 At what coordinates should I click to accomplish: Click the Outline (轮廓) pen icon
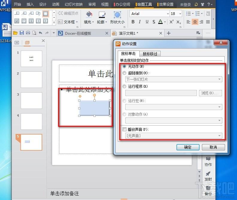click(x=102, y=15)
